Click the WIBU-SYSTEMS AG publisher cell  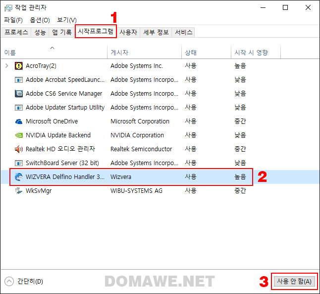136,191
